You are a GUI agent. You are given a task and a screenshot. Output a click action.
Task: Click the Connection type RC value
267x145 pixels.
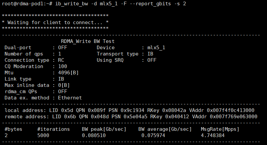pyautogui.click(x=61, y=60)
